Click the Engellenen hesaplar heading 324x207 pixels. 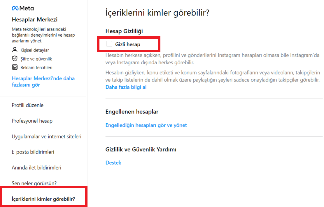coord(132,112)
